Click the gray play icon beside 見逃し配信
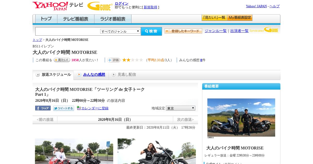Image resolution: width=313 pixels, height=164 pixels. [113, 75]
